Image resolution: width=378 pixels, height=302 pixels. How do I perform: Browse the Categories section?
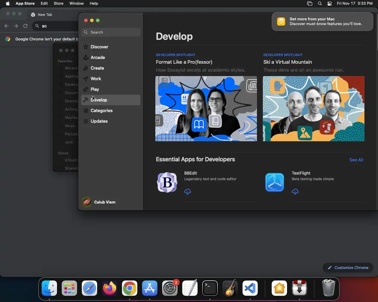[x=111, y=111]
